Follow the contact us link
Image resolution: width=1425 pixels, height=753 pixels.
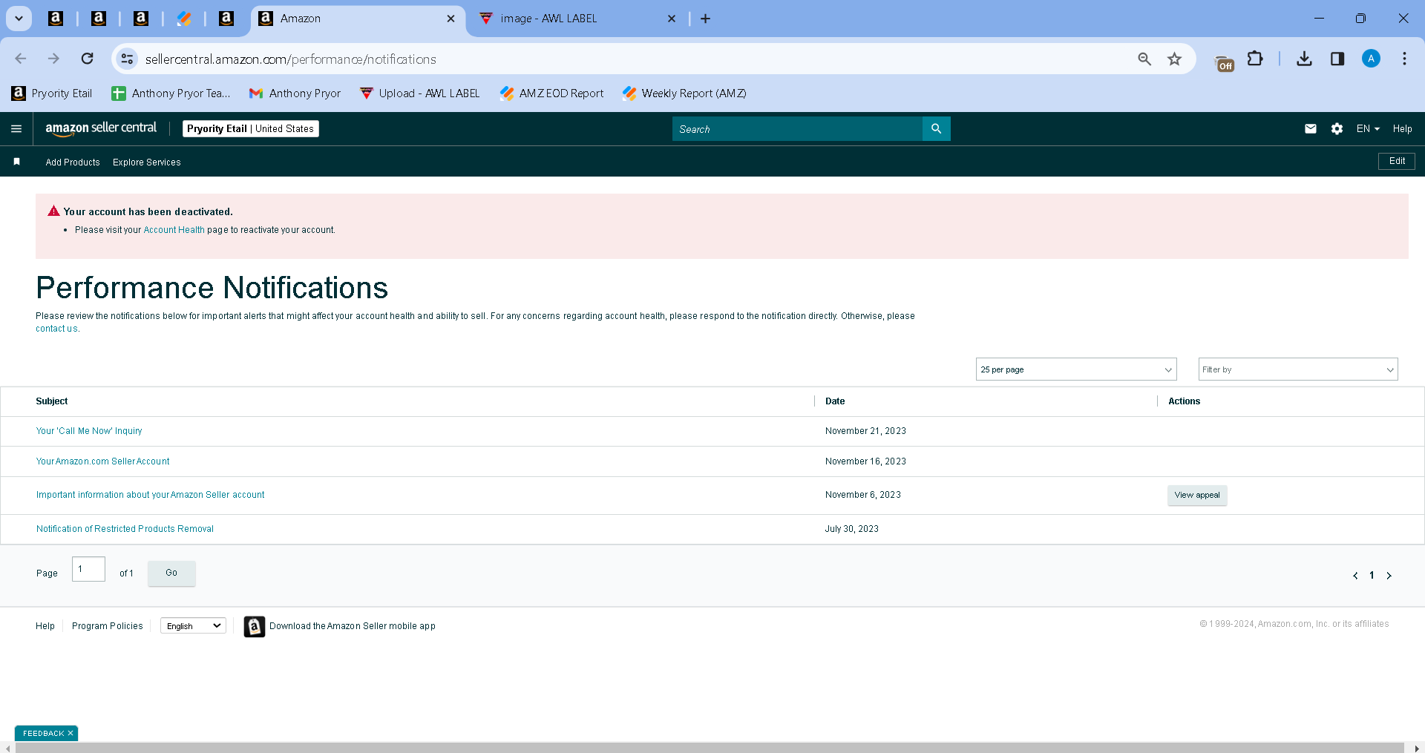tap(56, 329)
